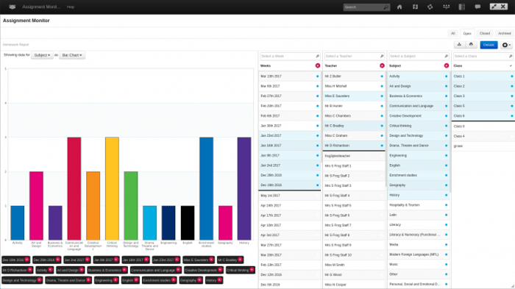The width and height of the screenshot is (515, 289).
Task: Click the red Communication and Language bar
Action: coord(74,188)
